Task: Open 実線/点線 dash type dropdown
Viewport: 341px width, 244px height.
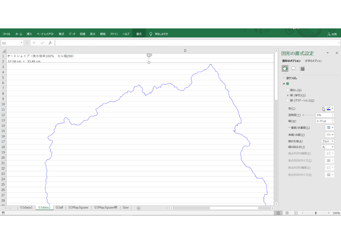Action: tap(330, 135)
